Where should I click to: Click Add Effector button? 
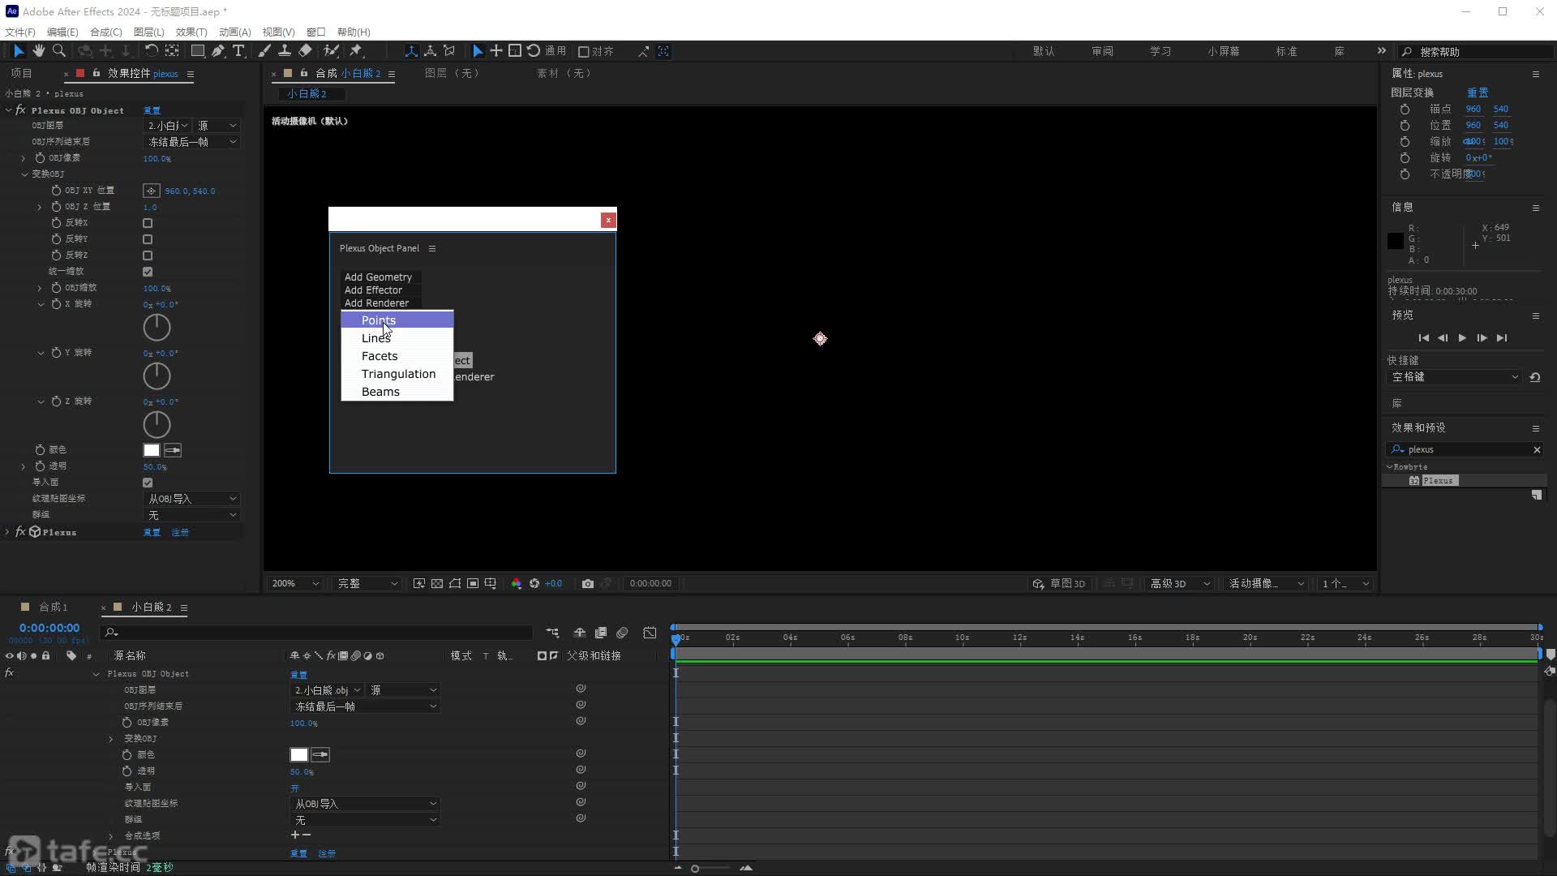tap(373, 290)
